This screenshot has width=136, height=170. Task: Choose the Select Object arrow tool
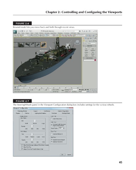30,35
